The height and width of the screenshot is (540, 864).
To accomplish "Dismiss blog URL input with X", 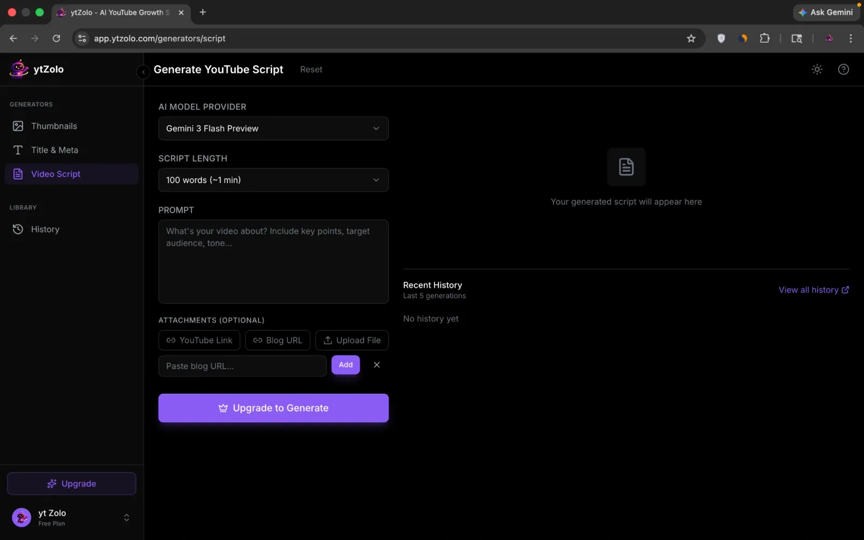I will (376, 365).
